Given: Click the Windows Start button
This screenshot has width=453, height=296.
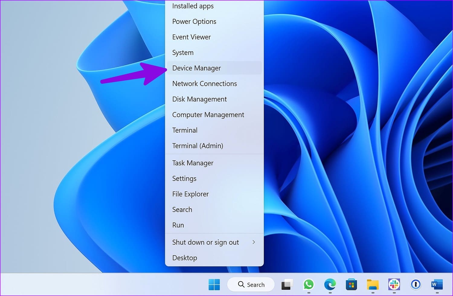Looking at the screenshot, I should tap(214, 284).
